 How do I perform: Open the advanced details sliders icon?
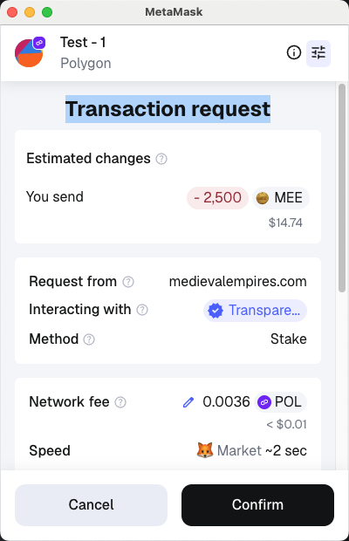click(x=318, y=53)
